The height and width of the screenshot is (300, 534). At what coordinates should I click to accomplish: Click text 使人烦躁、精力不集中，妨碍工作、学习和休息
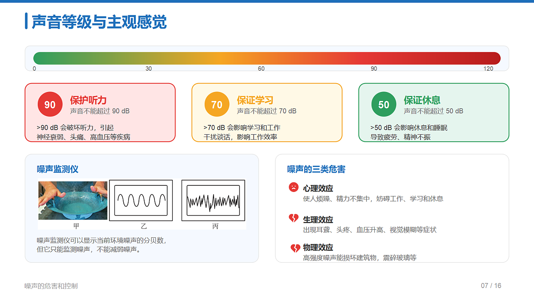(x=373, y=199)
